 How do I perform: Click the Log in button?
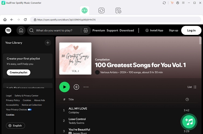(191, 30)
